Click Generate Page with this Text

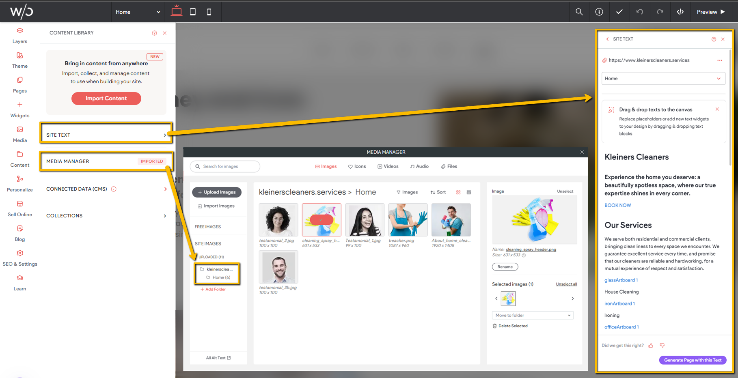click(693, 360)
